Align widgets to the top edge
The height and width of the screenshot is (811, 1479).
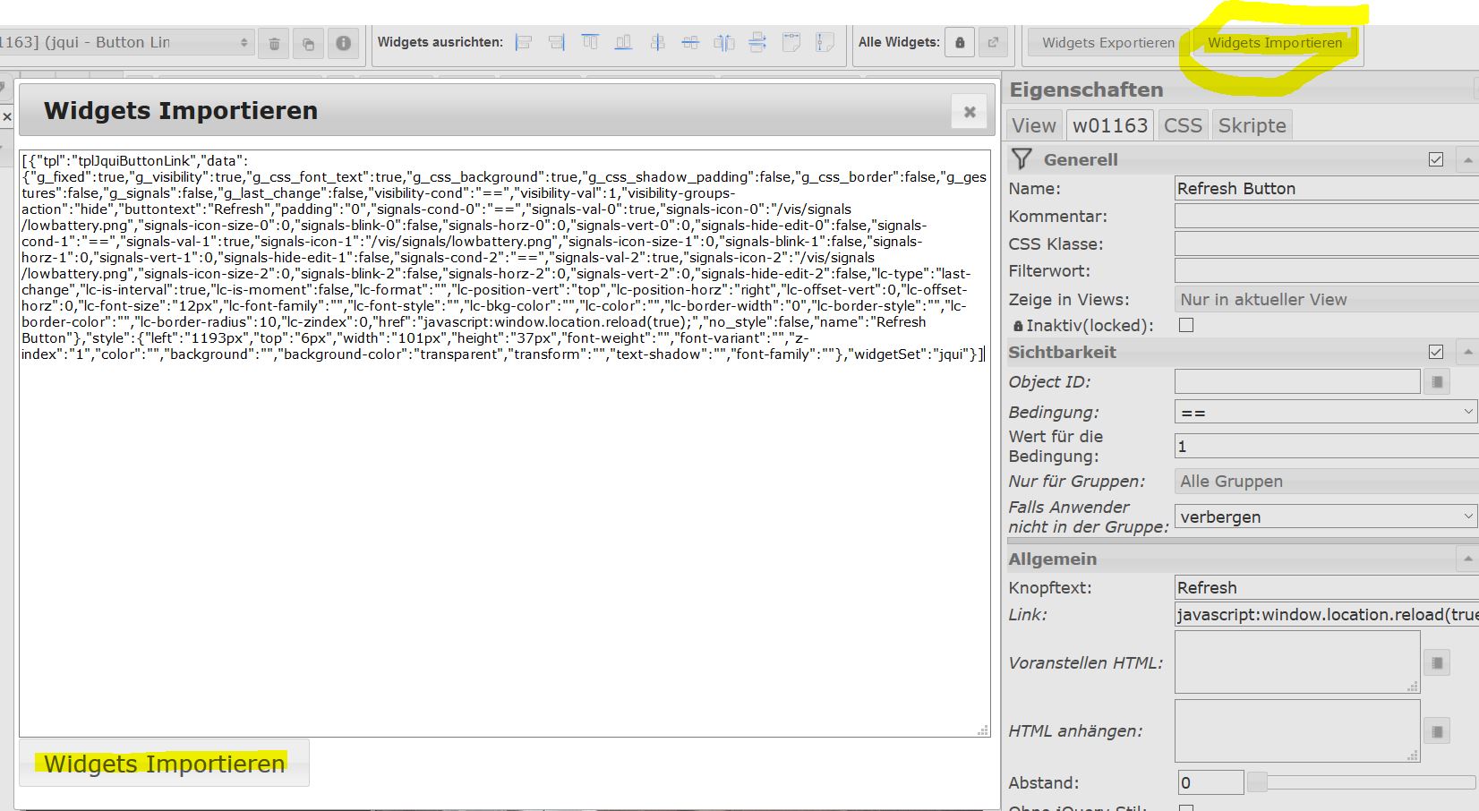point(590,42)
